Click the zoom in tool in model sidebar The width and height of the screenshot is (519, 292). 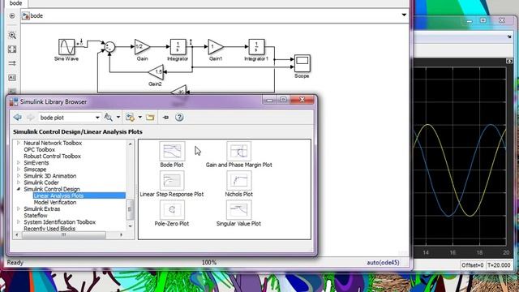12,35
